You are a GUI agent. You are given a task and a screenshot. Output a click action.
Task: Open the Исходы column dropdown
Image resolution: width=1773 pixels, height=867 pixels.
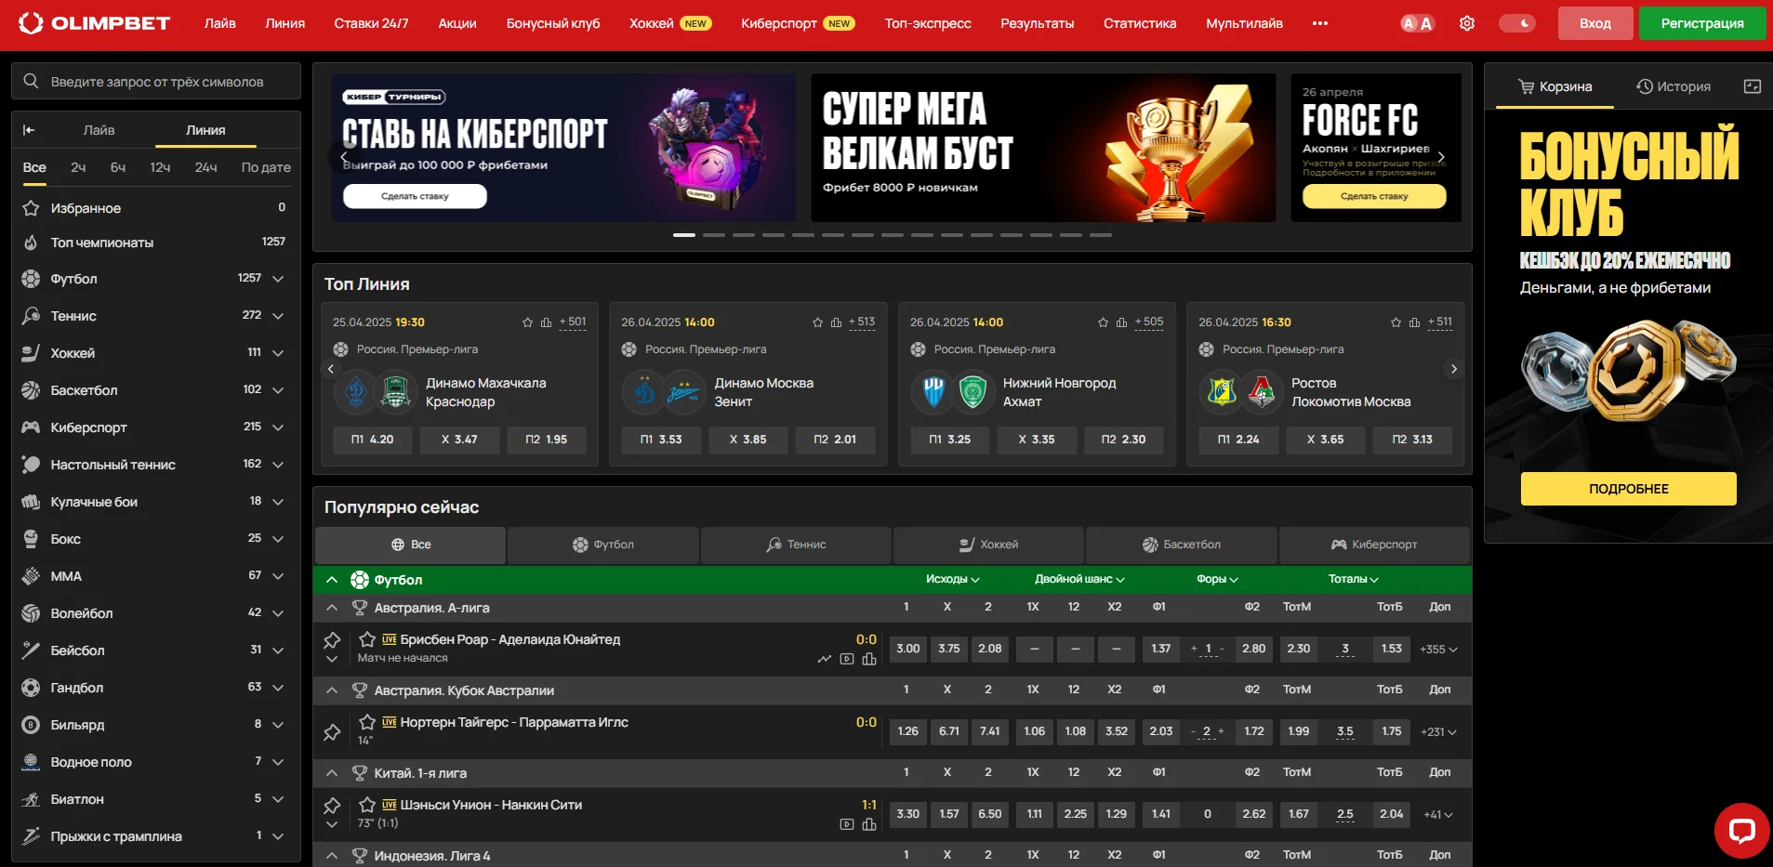tap(952, 579)
